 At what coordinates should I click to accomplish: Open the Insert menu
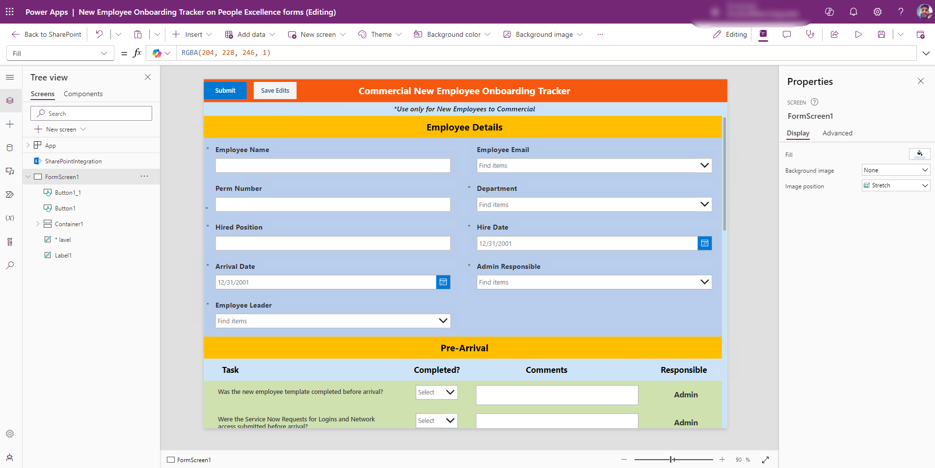(192, 34)
